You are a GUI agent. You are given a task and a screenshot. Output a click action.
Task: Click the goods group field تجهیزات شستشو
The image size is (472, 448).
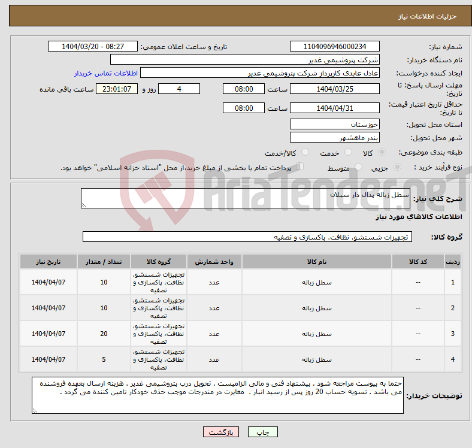[x=247, y=237]
